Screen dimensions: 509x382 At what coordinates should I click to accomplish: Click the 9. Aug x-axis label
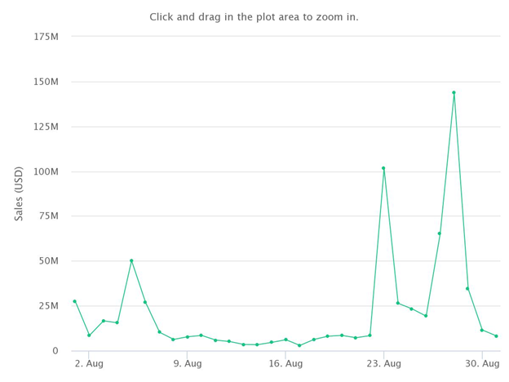point(188,363)
